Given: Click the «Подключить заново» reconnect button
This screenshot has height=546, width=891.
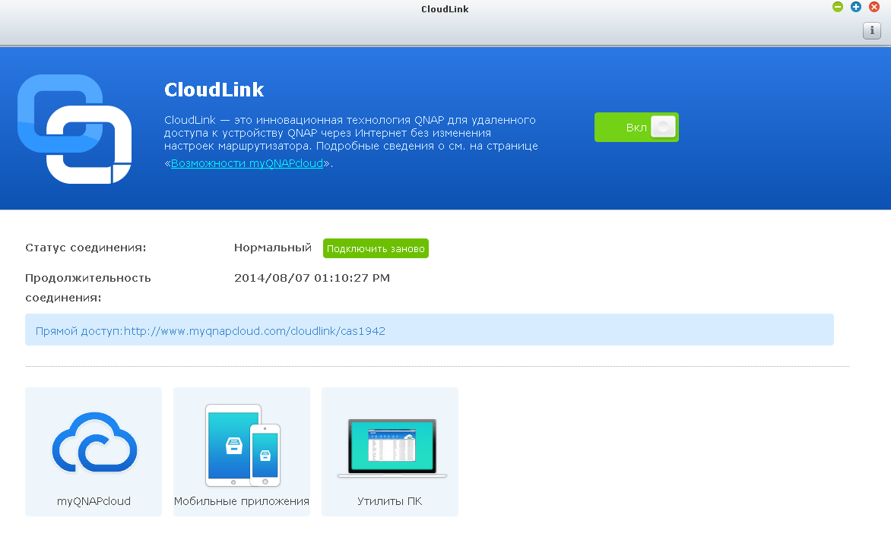Looking at the screenshot, I should [376, 248].
